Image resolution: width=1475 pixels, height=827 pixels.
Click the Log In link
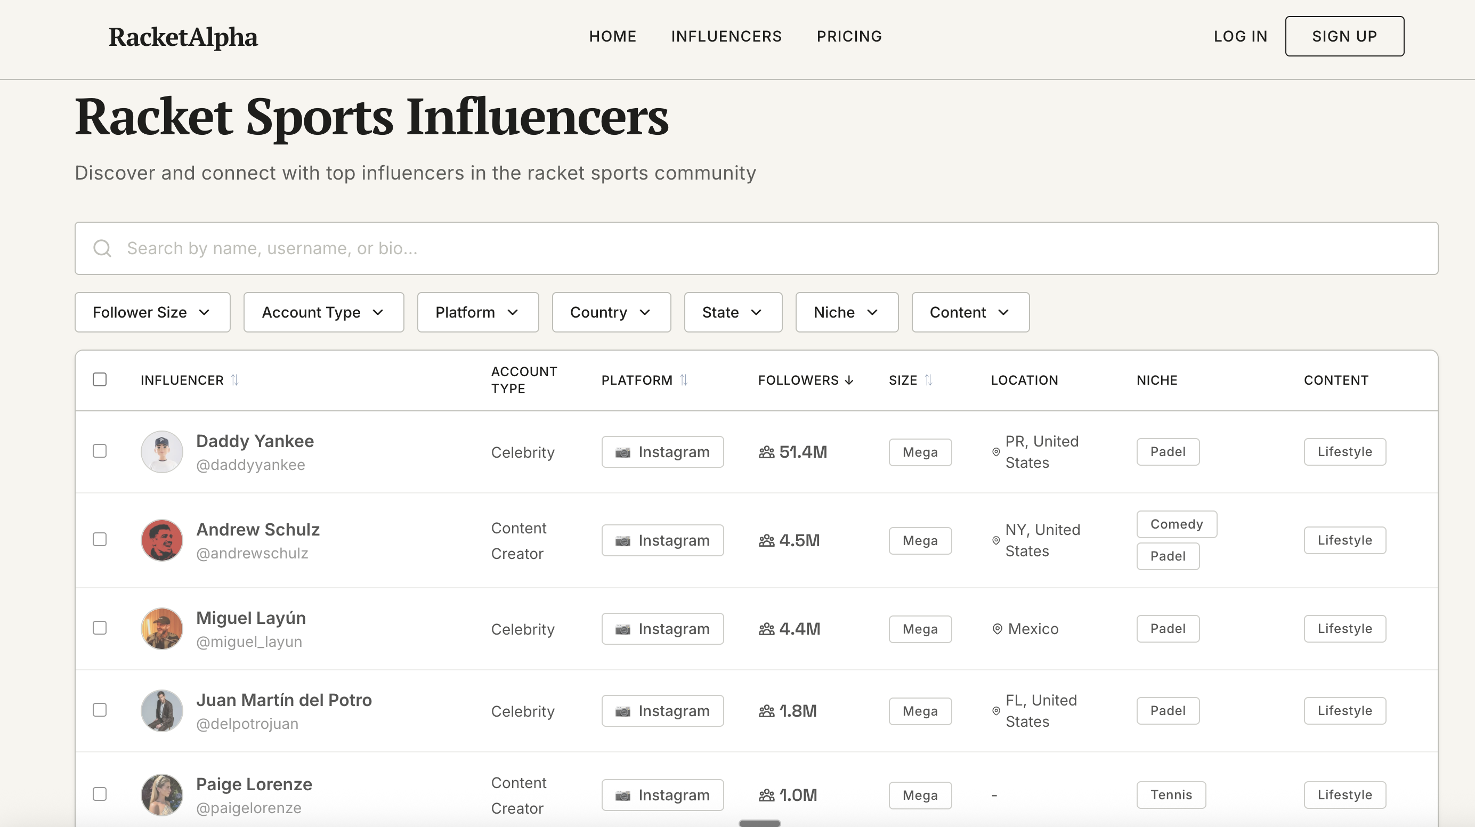pyautogui.click(x=1240, y=36)
